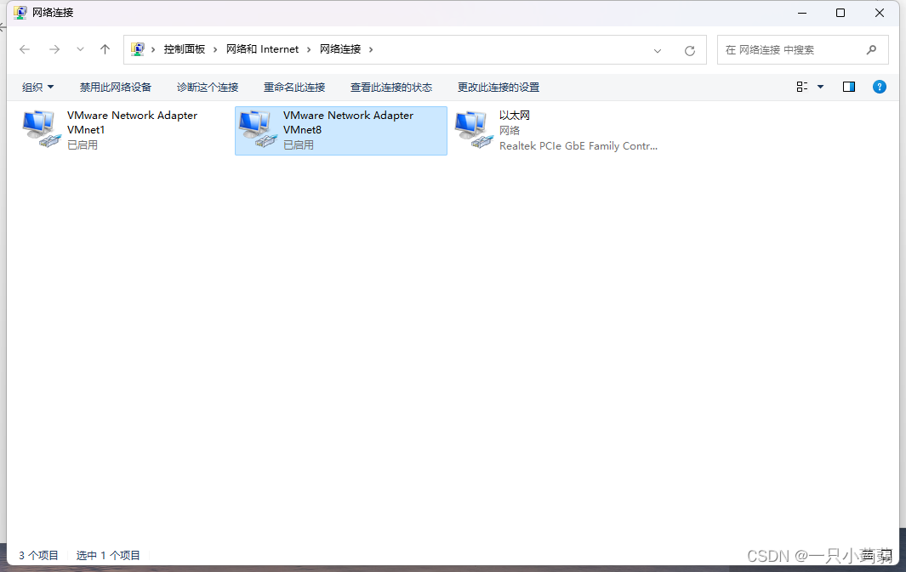Maximize the 网络连接 window

click(840, 13)
